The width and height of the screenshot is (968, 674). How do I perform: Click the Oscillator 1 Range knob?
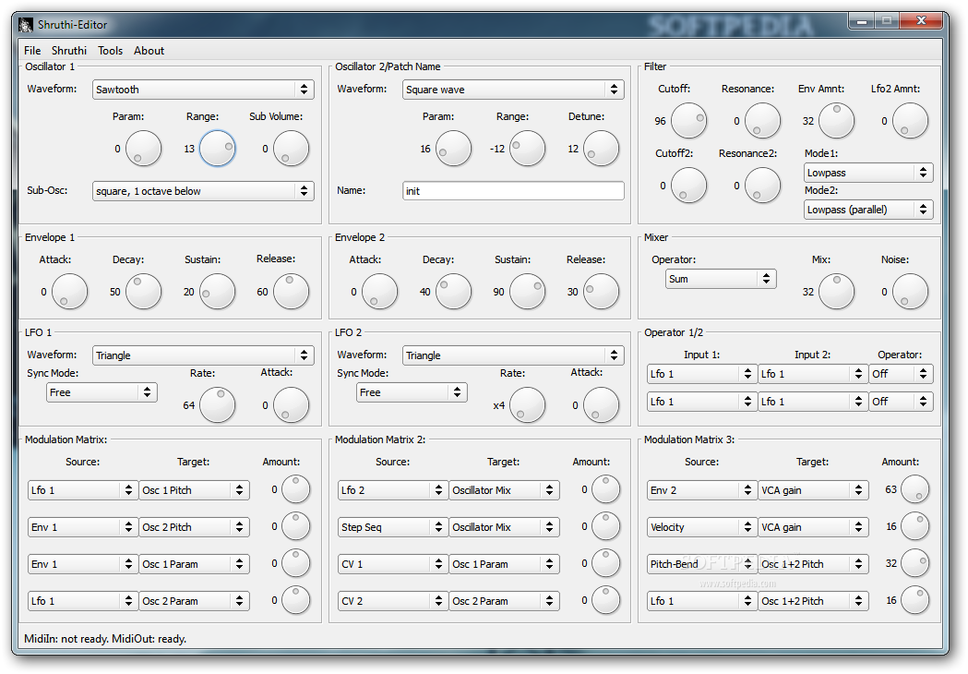(217, 149)
